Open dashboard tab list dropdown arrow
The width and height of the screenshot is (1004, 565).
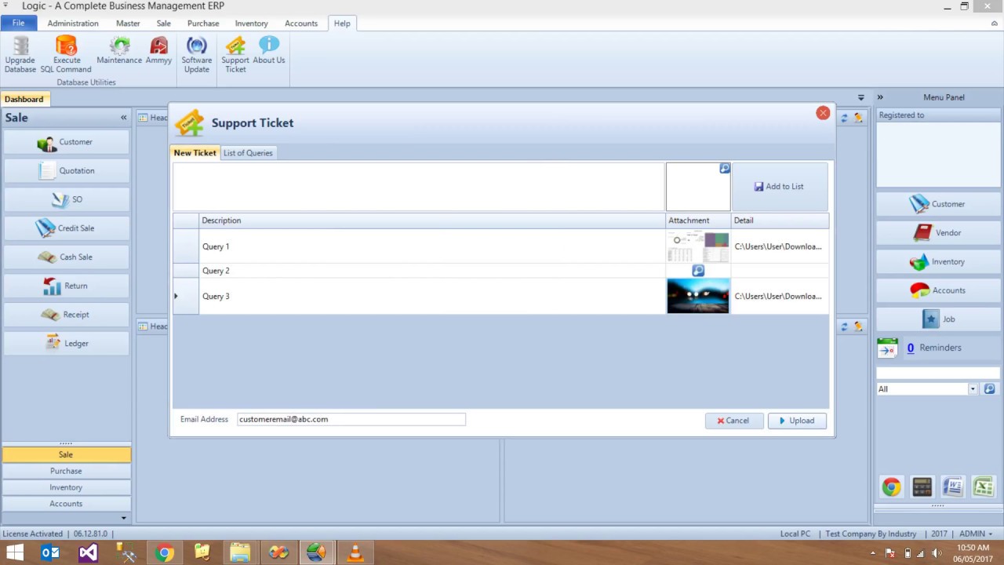[860, 98]
